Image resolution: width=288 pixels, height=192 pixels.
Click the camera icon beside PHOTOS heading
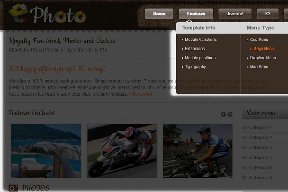(x=13, y=188)
